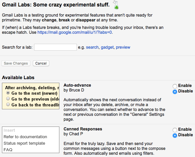Select 'Go back to the threadlist' option

(x=8, y=105)
